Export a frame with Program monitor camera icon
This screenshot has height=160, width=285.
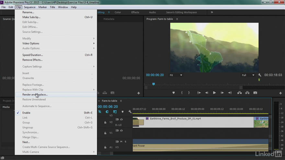click(255, 93)
